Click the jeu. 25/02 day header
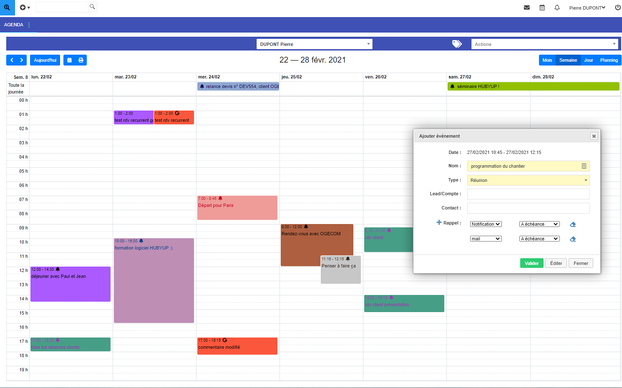Viewport: 622px width, 388px height. (292, 77)
